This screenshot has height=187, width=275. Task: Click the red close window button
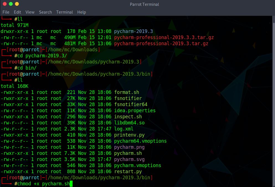coord(5,4)
